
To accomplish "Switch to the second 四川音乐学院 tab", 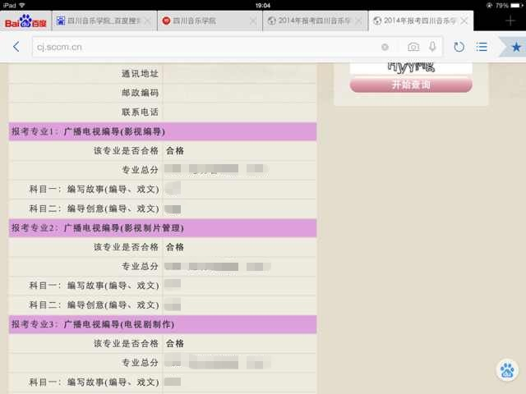I will click(x=209, y=21).
